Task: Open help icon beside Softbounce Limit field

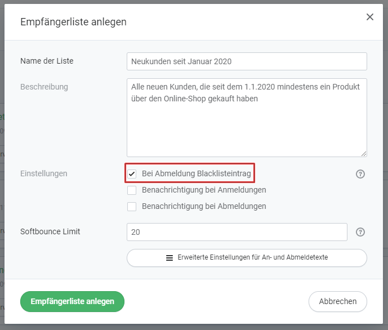Action: pyautogui.click(x=361, y=232)
